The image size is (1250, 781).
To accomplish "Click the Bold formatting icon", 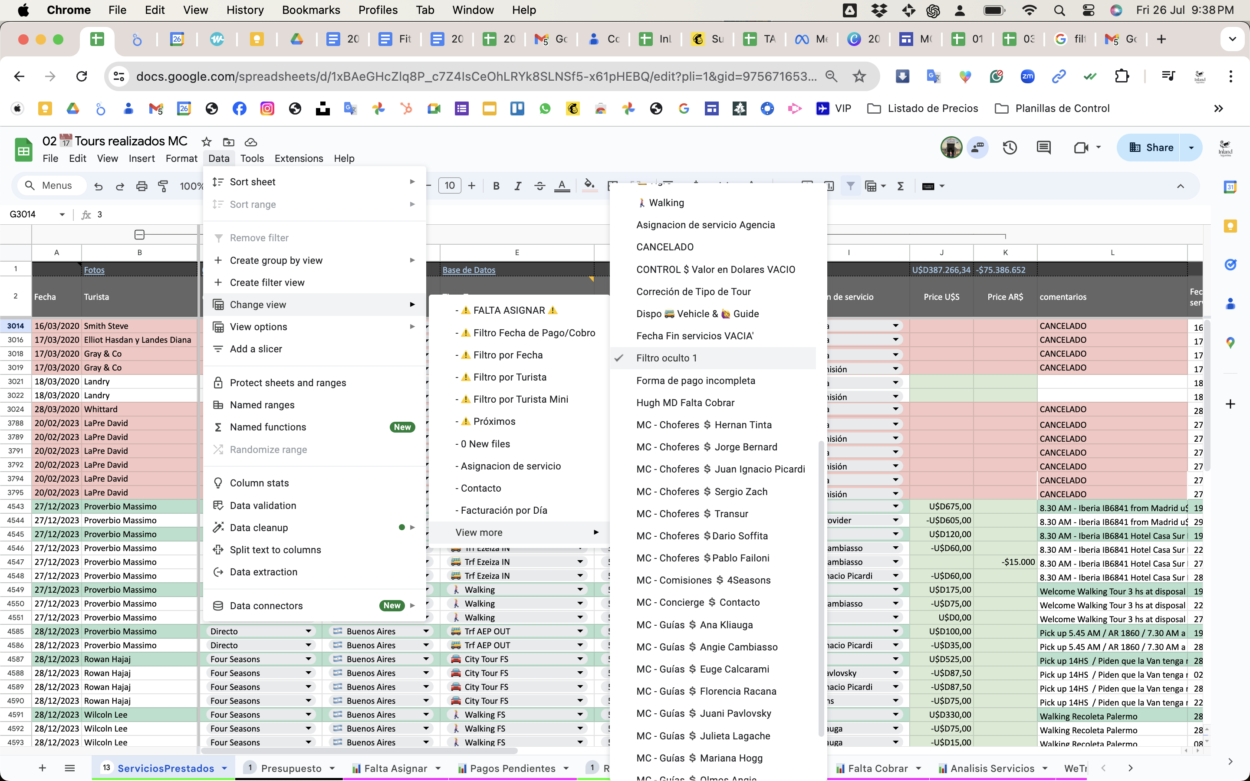I will [496, 186].
